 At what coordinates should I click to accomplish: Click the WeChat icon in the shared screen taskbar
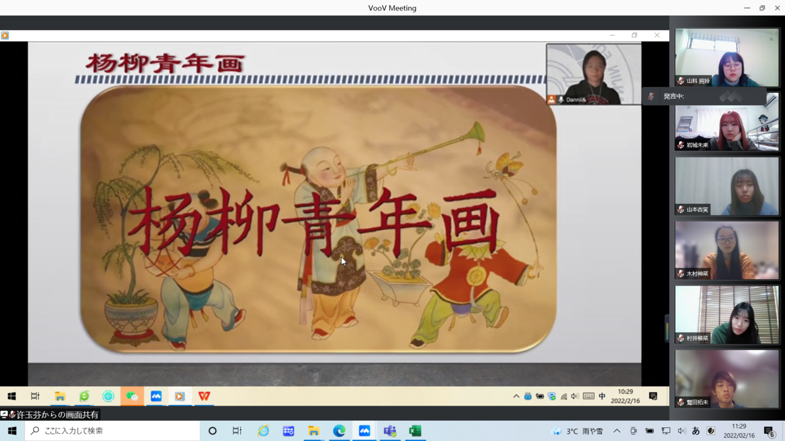point(132,396)
